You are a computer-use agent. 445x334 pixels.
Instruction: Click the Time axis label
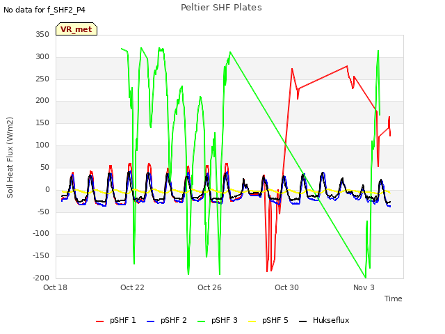pos(393,299)
